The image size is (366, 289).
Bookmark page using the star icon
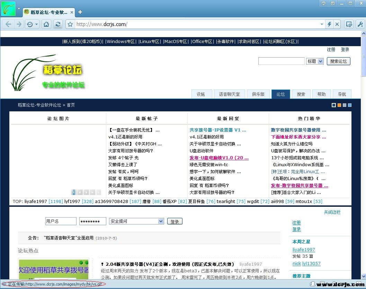(70, 24)
